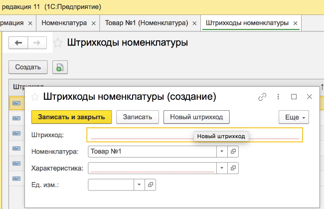This screenshot has width=325, height=209.
Task: Click the Новый штрихкод button
Action: (x=196, y=117)
